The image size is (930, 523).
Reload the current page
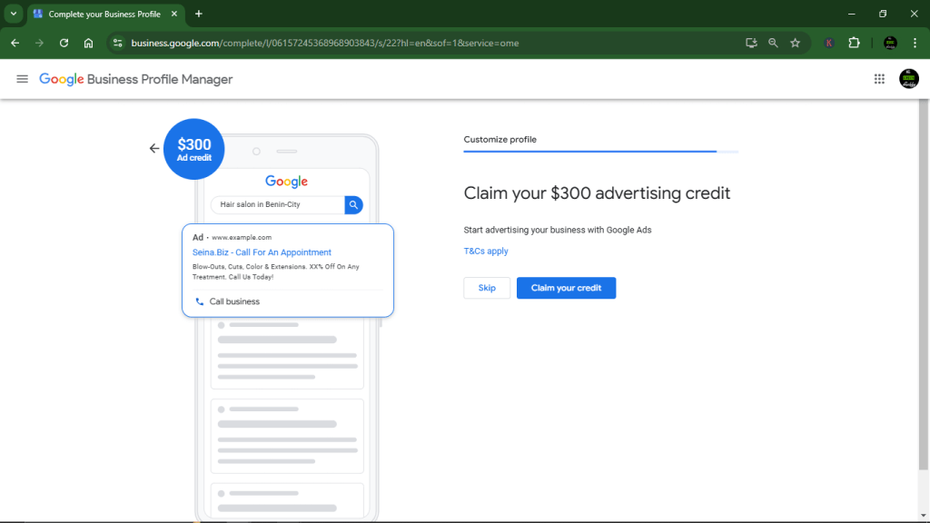pyautogui.click(x=64, y=42)
